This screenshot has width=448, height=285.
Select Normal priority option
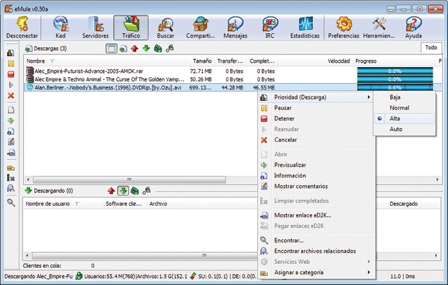pyautogui.click(x=404, y=108)
